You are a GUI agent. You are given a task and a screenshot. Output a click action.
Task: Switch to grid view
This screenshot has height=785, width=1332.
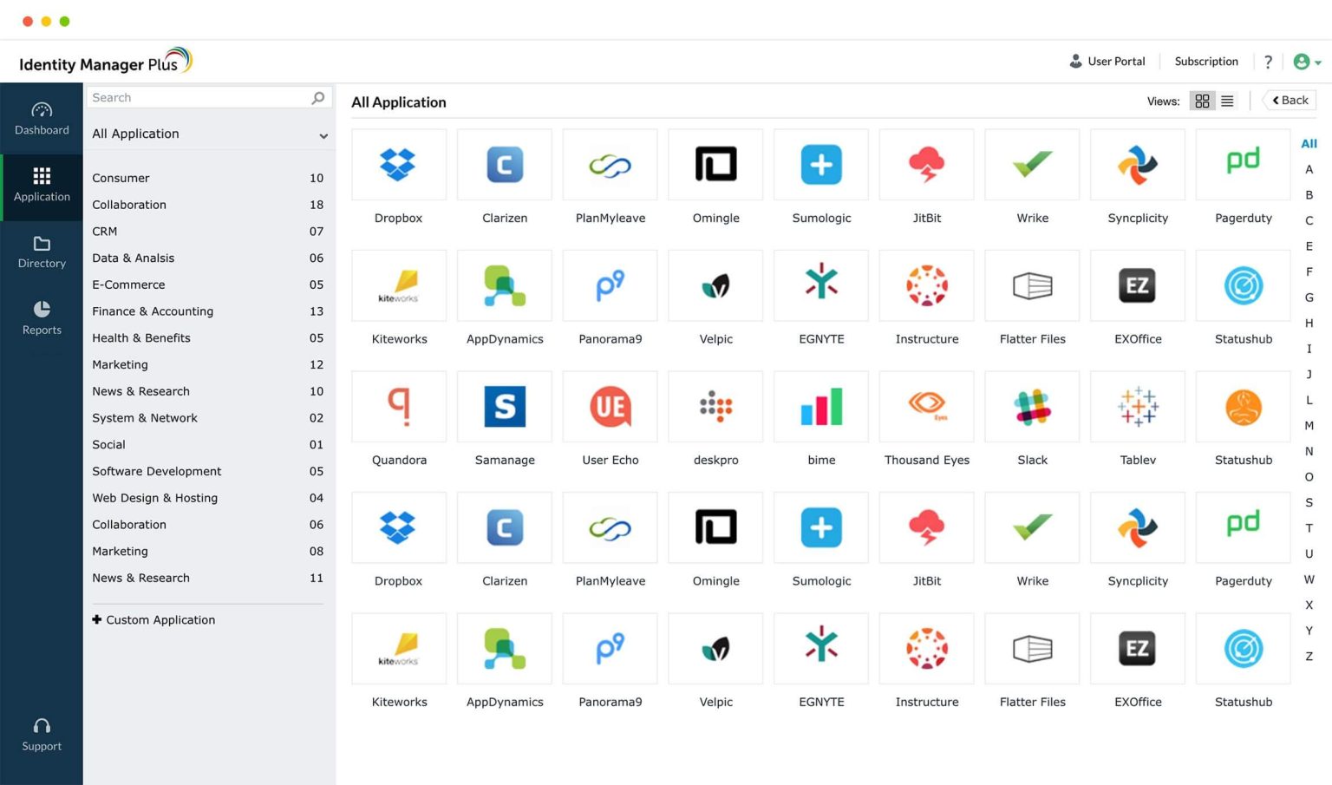click(1202, 101)
